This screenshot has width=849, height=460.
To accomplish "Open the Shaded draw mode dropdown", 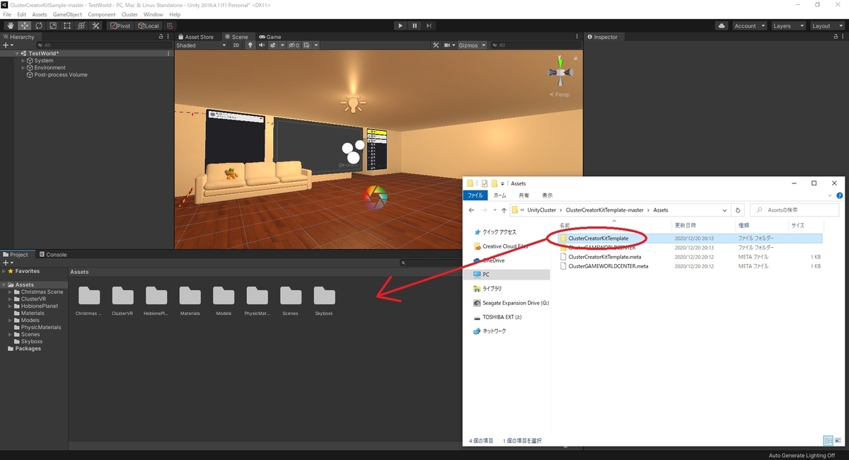I will click(202, 45).
